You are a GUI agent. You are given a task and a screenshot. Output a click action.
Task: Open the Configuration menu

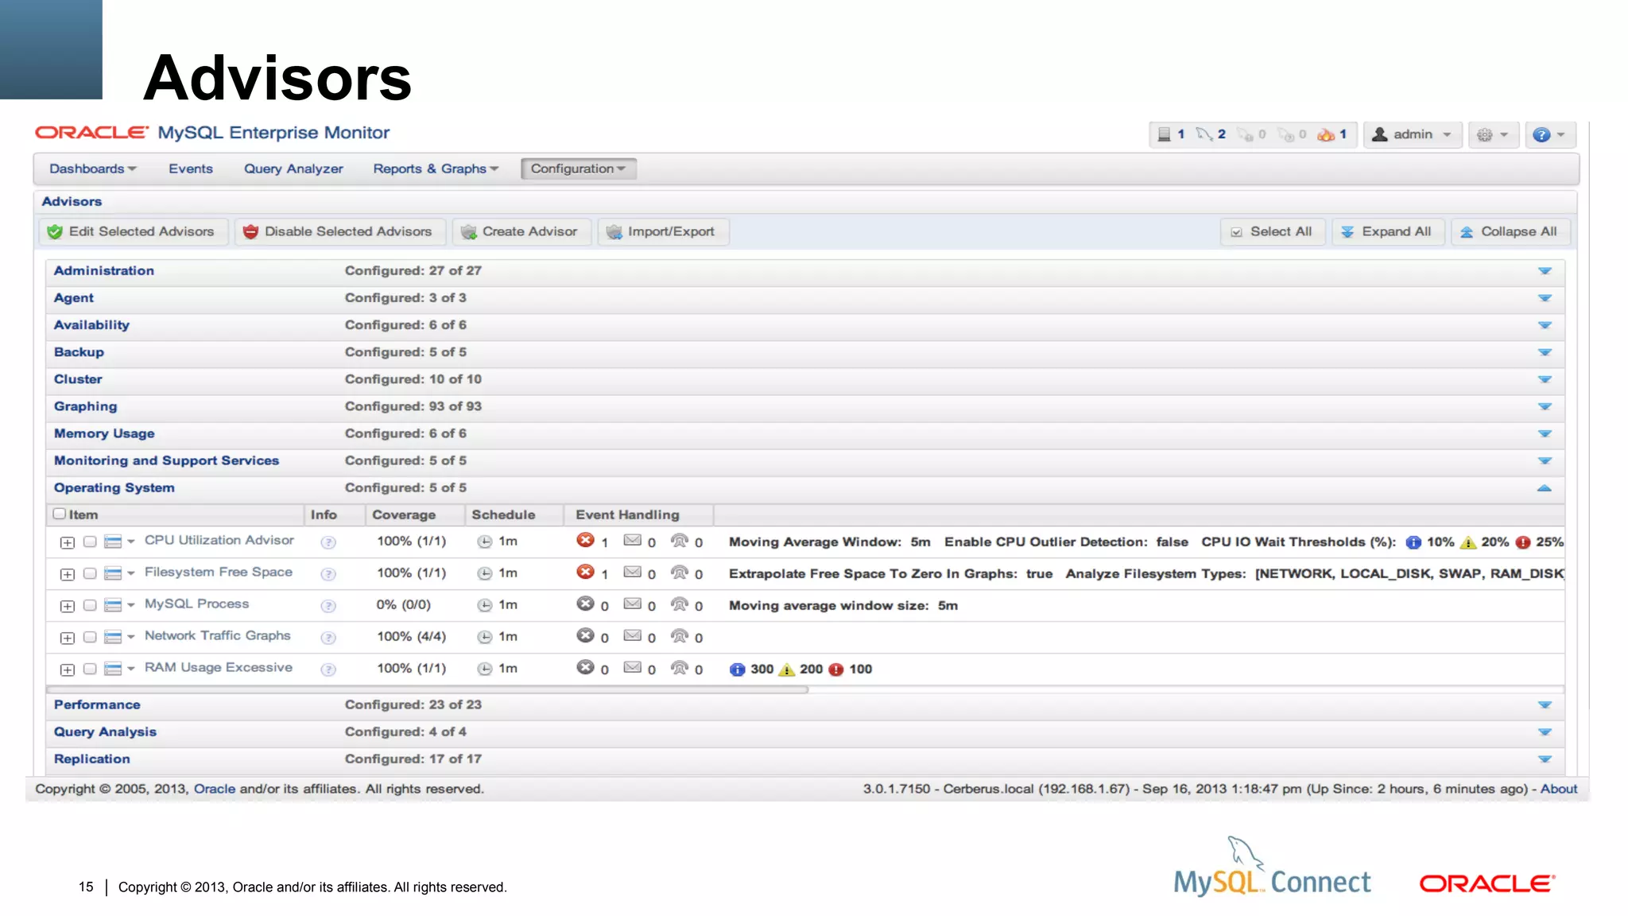pos(579,169)
